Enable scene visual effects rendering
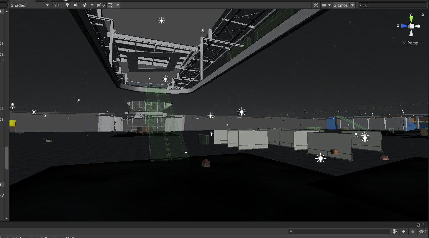 coord(84,5)
